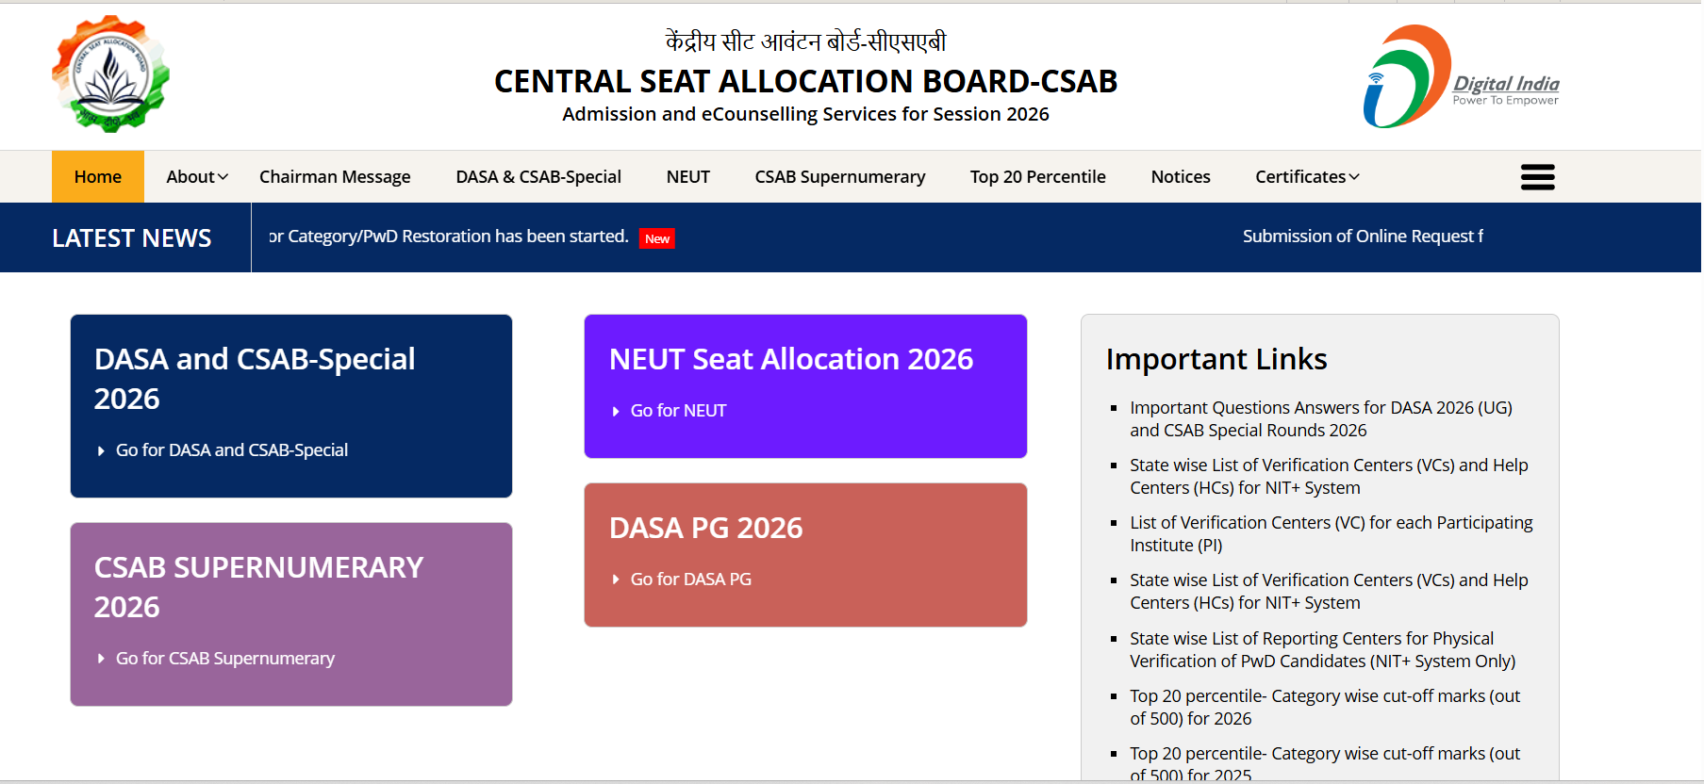Open the hamburger menu icon

coord(1537,177)
